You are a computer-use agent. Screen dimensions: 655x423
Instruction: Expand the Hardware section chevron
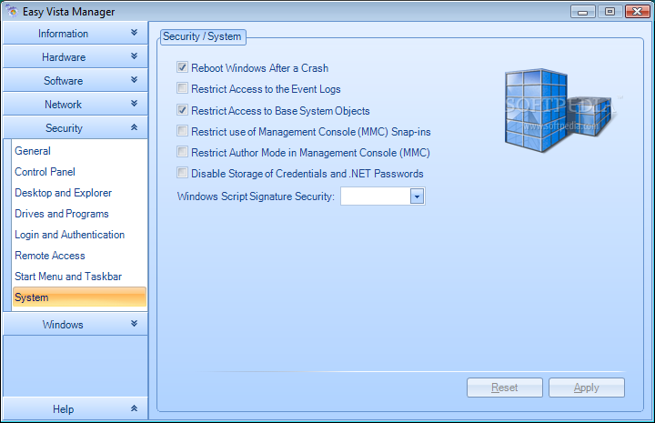(134, 56)
